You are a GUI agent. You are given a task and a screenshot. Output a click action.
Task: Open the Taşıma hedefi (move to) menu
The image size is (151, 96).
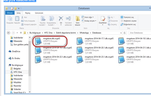43,21
